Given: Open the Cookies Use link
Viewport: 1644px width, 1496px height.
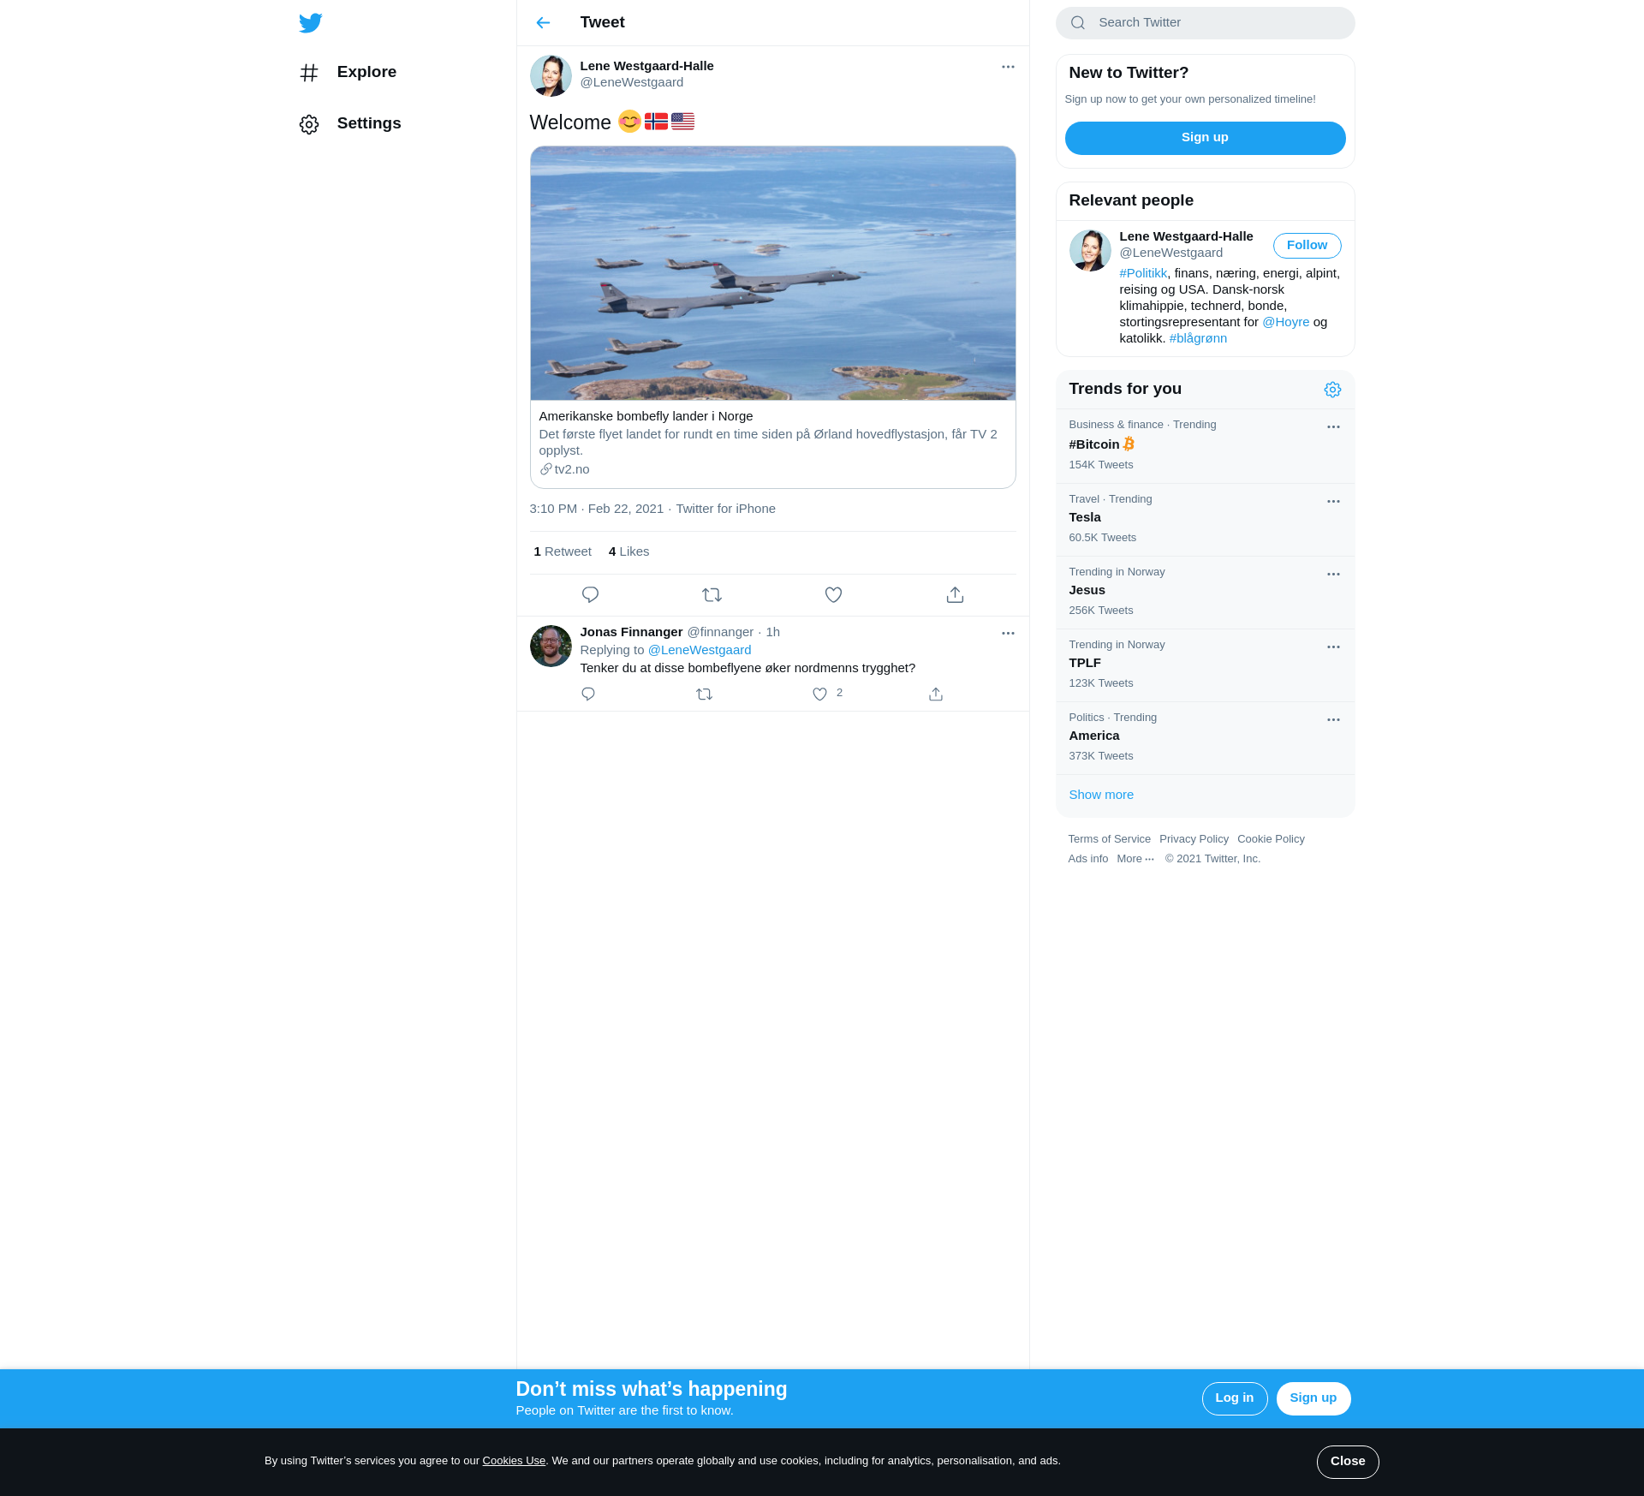Looking at the screenshot, I should [x=514, y=1461].
